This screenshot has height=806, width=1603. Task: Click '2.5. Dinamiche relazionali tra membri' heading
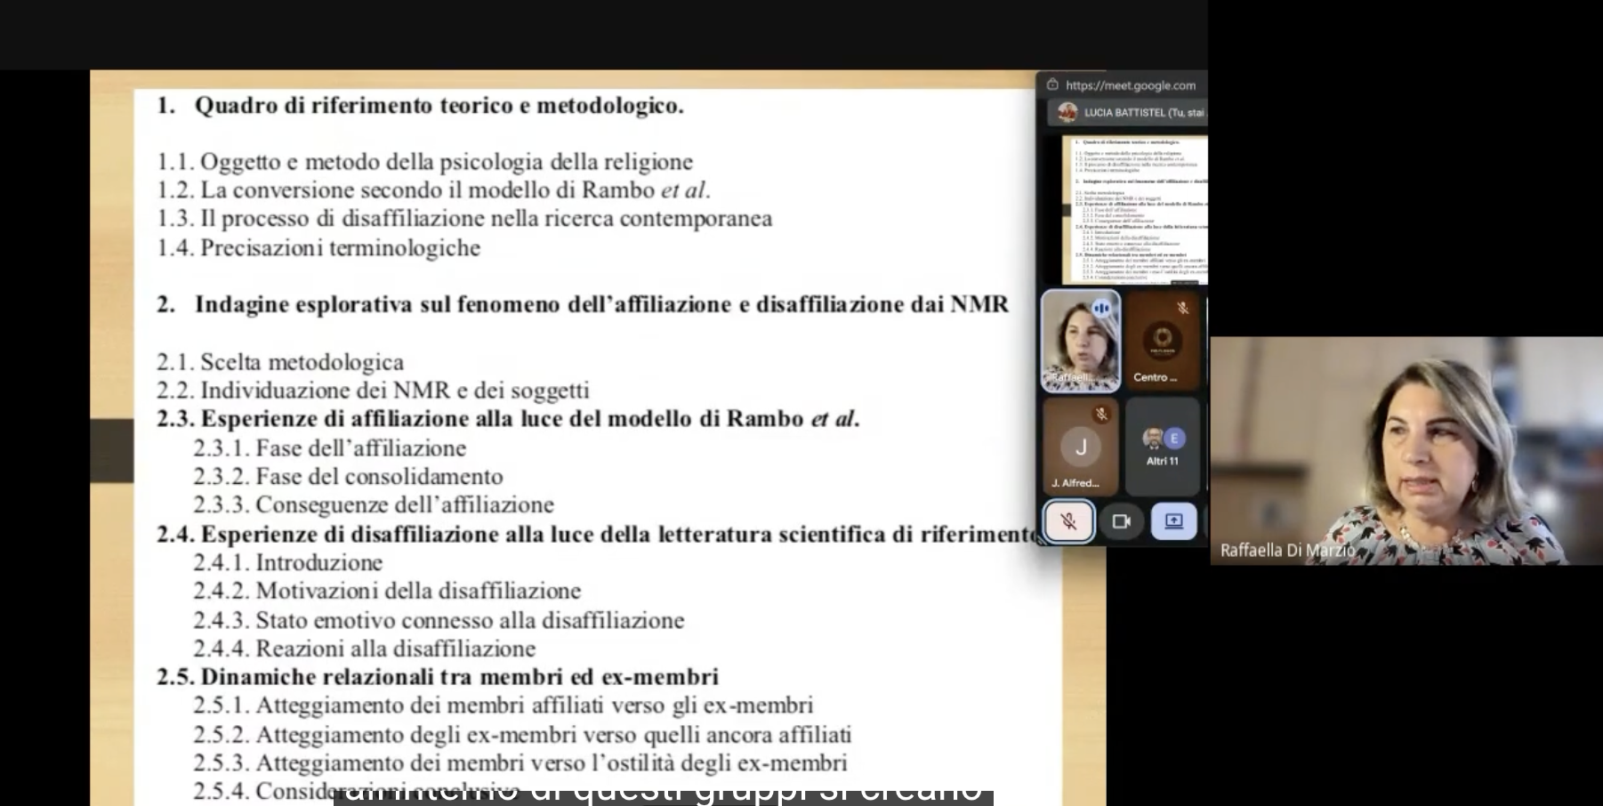click(x=438, y=677)
